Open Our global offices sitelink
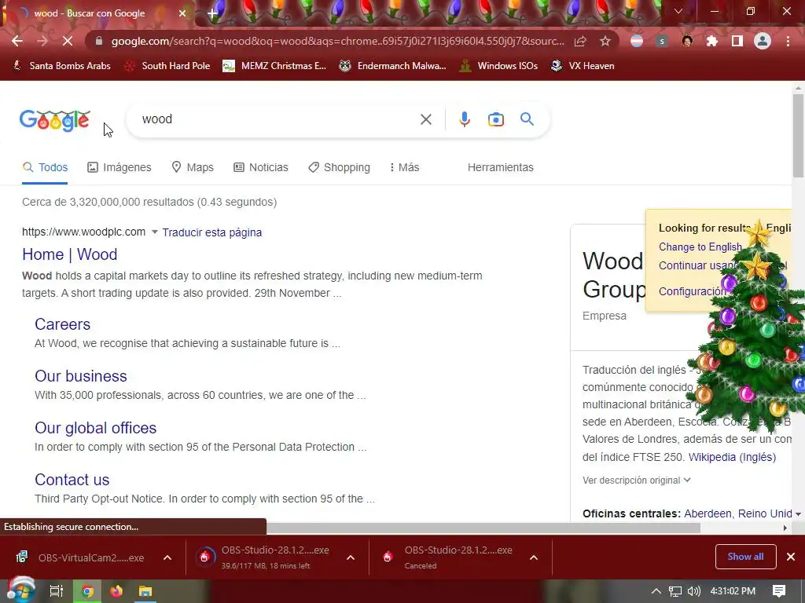This screenshot has height=603, width=805. coord(95,428)
